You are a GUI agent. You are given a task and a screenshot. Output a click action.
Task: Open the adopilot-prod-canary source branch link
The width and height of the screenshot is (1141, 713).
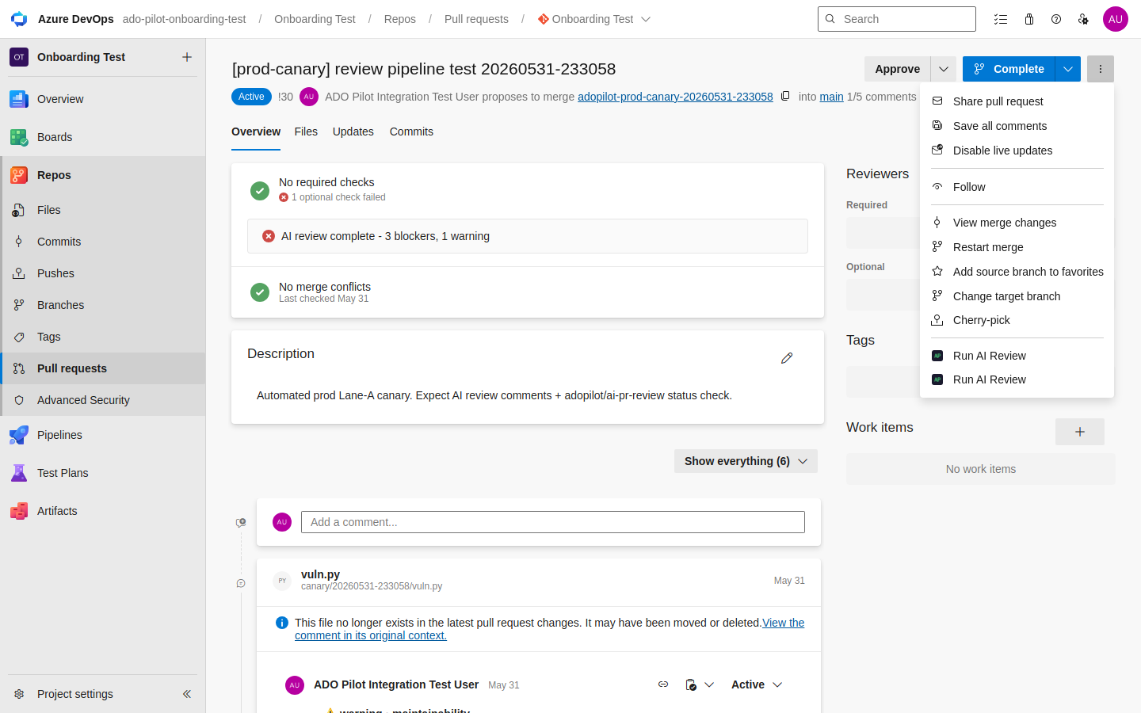pos(675,97)
